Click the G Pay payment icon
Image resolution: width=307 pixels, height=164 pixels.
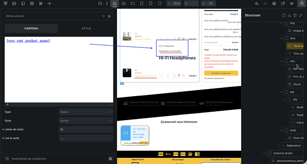(x=168, y=154)
